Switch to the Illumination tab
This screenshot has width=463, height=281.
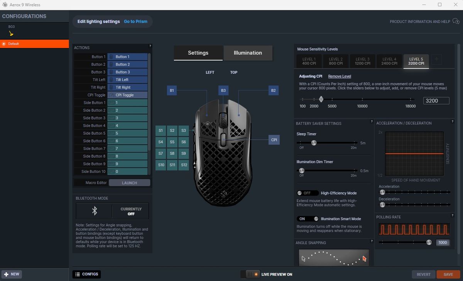248,53
